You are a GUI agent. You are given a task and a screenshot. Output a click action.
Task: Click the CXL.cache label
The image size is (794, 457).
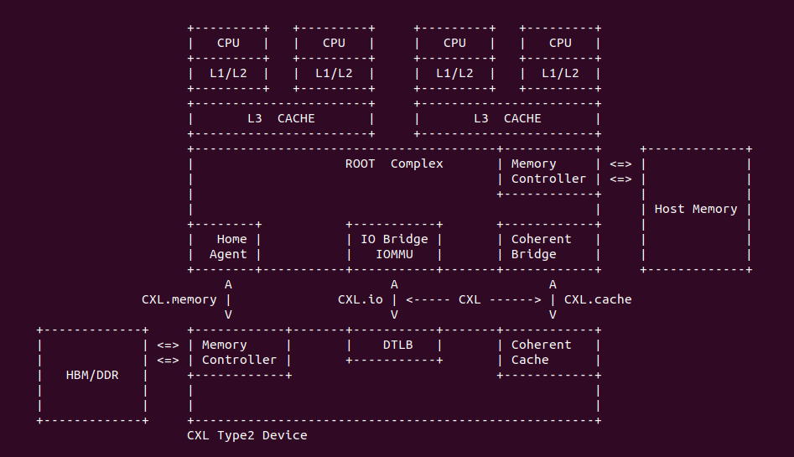tap(598, 299)
